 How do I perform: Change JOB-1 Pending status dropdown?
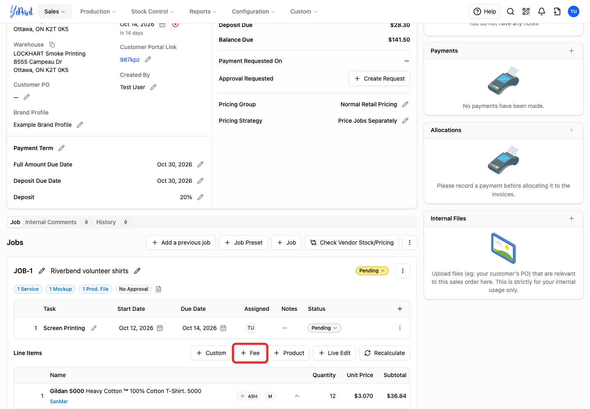pyautogui.click(x=372, y=271)
